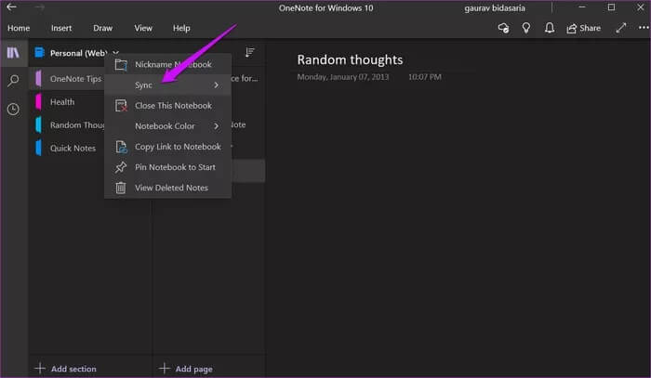Screen dimensions: 651x378
Task: Click the Copy Link to Notebook icon
Action: point(121,147)
